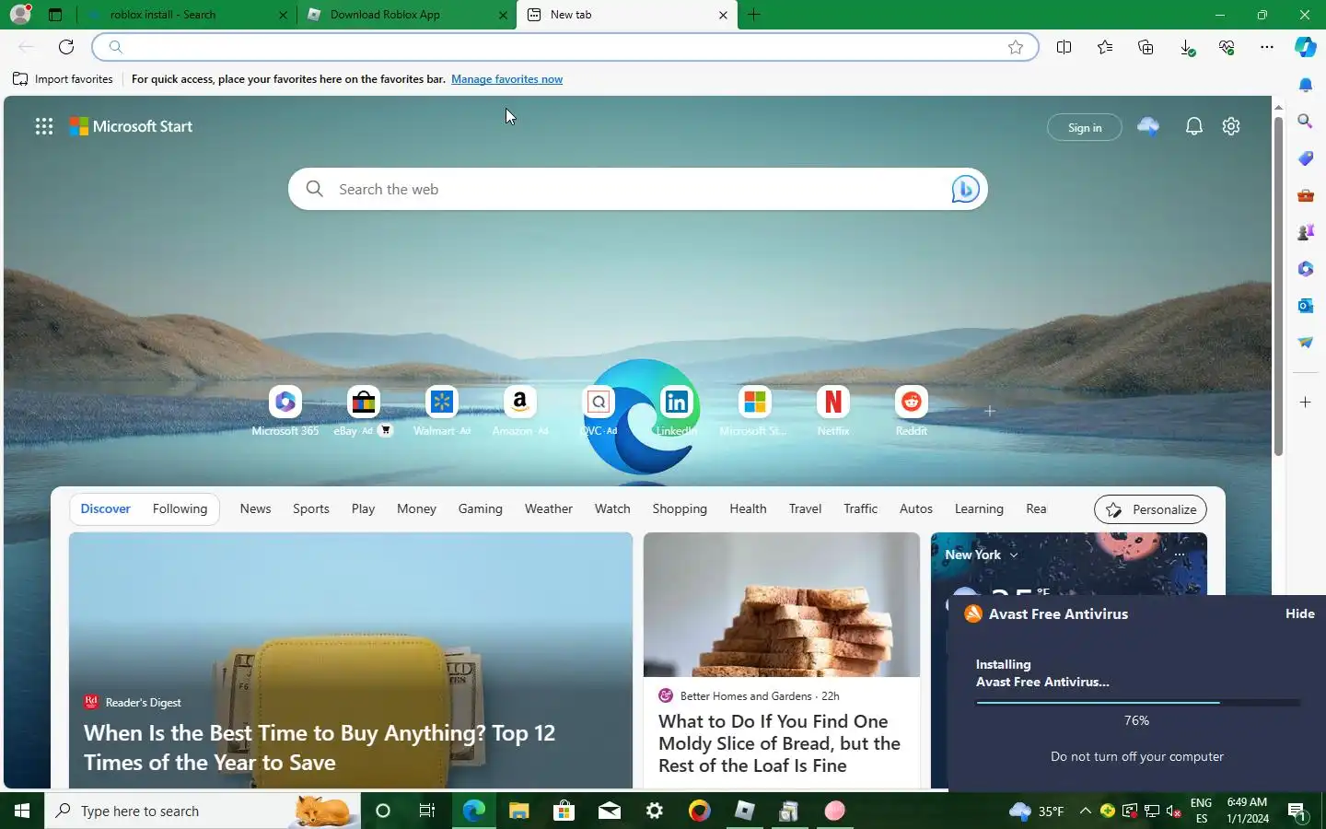
Task: Click Import favorites
Action: click(63, 79)
